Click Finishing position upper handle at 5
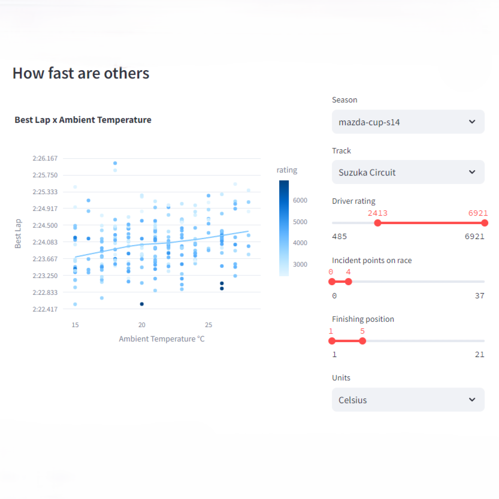Viewport: 499px width, 499px height. (x=362, y=341)
